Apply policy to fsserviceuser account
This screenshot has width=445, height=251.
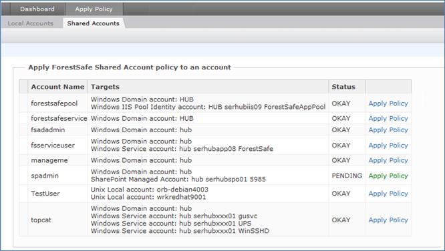(388, 146)
